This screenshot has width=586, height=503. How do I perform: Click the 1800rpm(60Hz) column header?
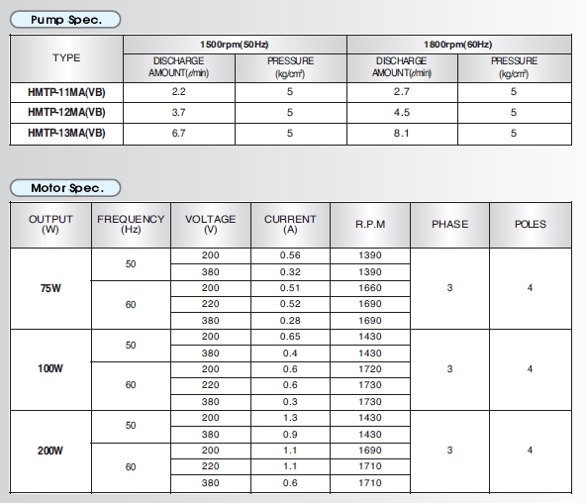coord(458,45)
